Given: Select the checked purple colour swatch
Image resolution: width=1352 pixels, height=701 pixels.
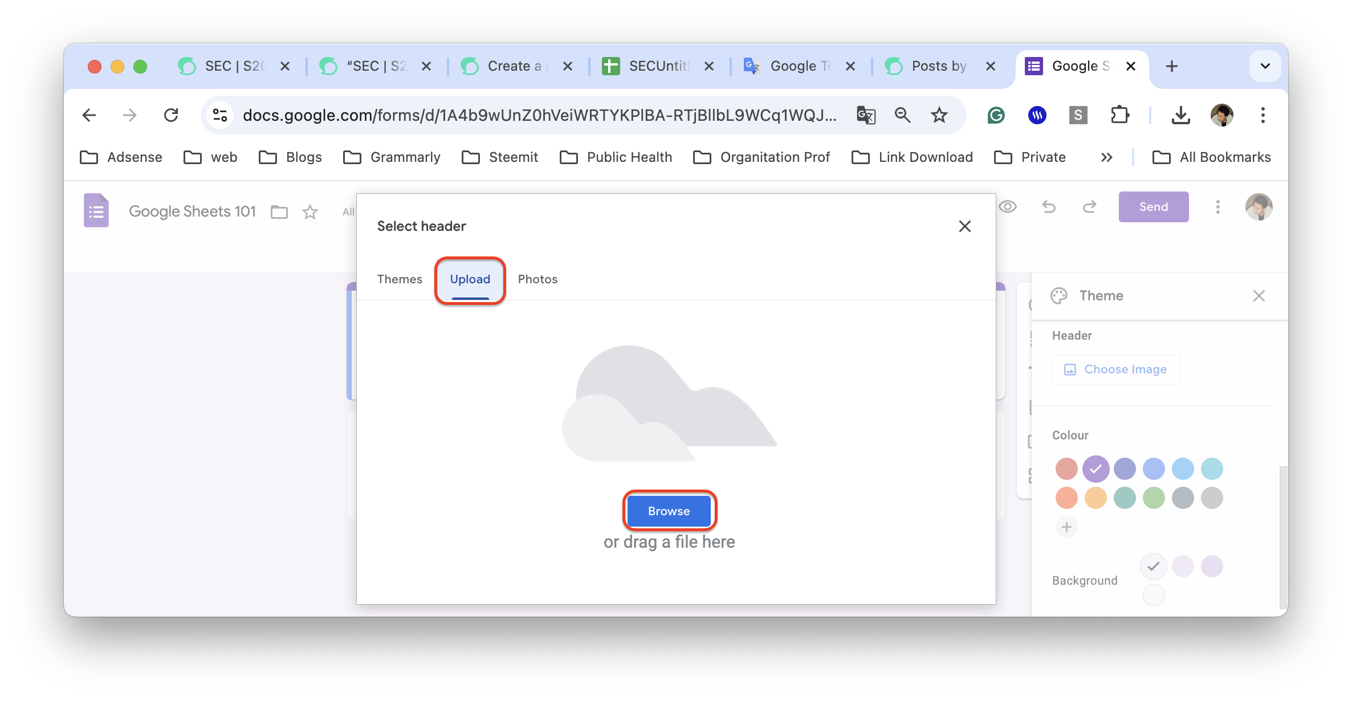Looking at the screenshot, I should click(x=1096, y=469).
